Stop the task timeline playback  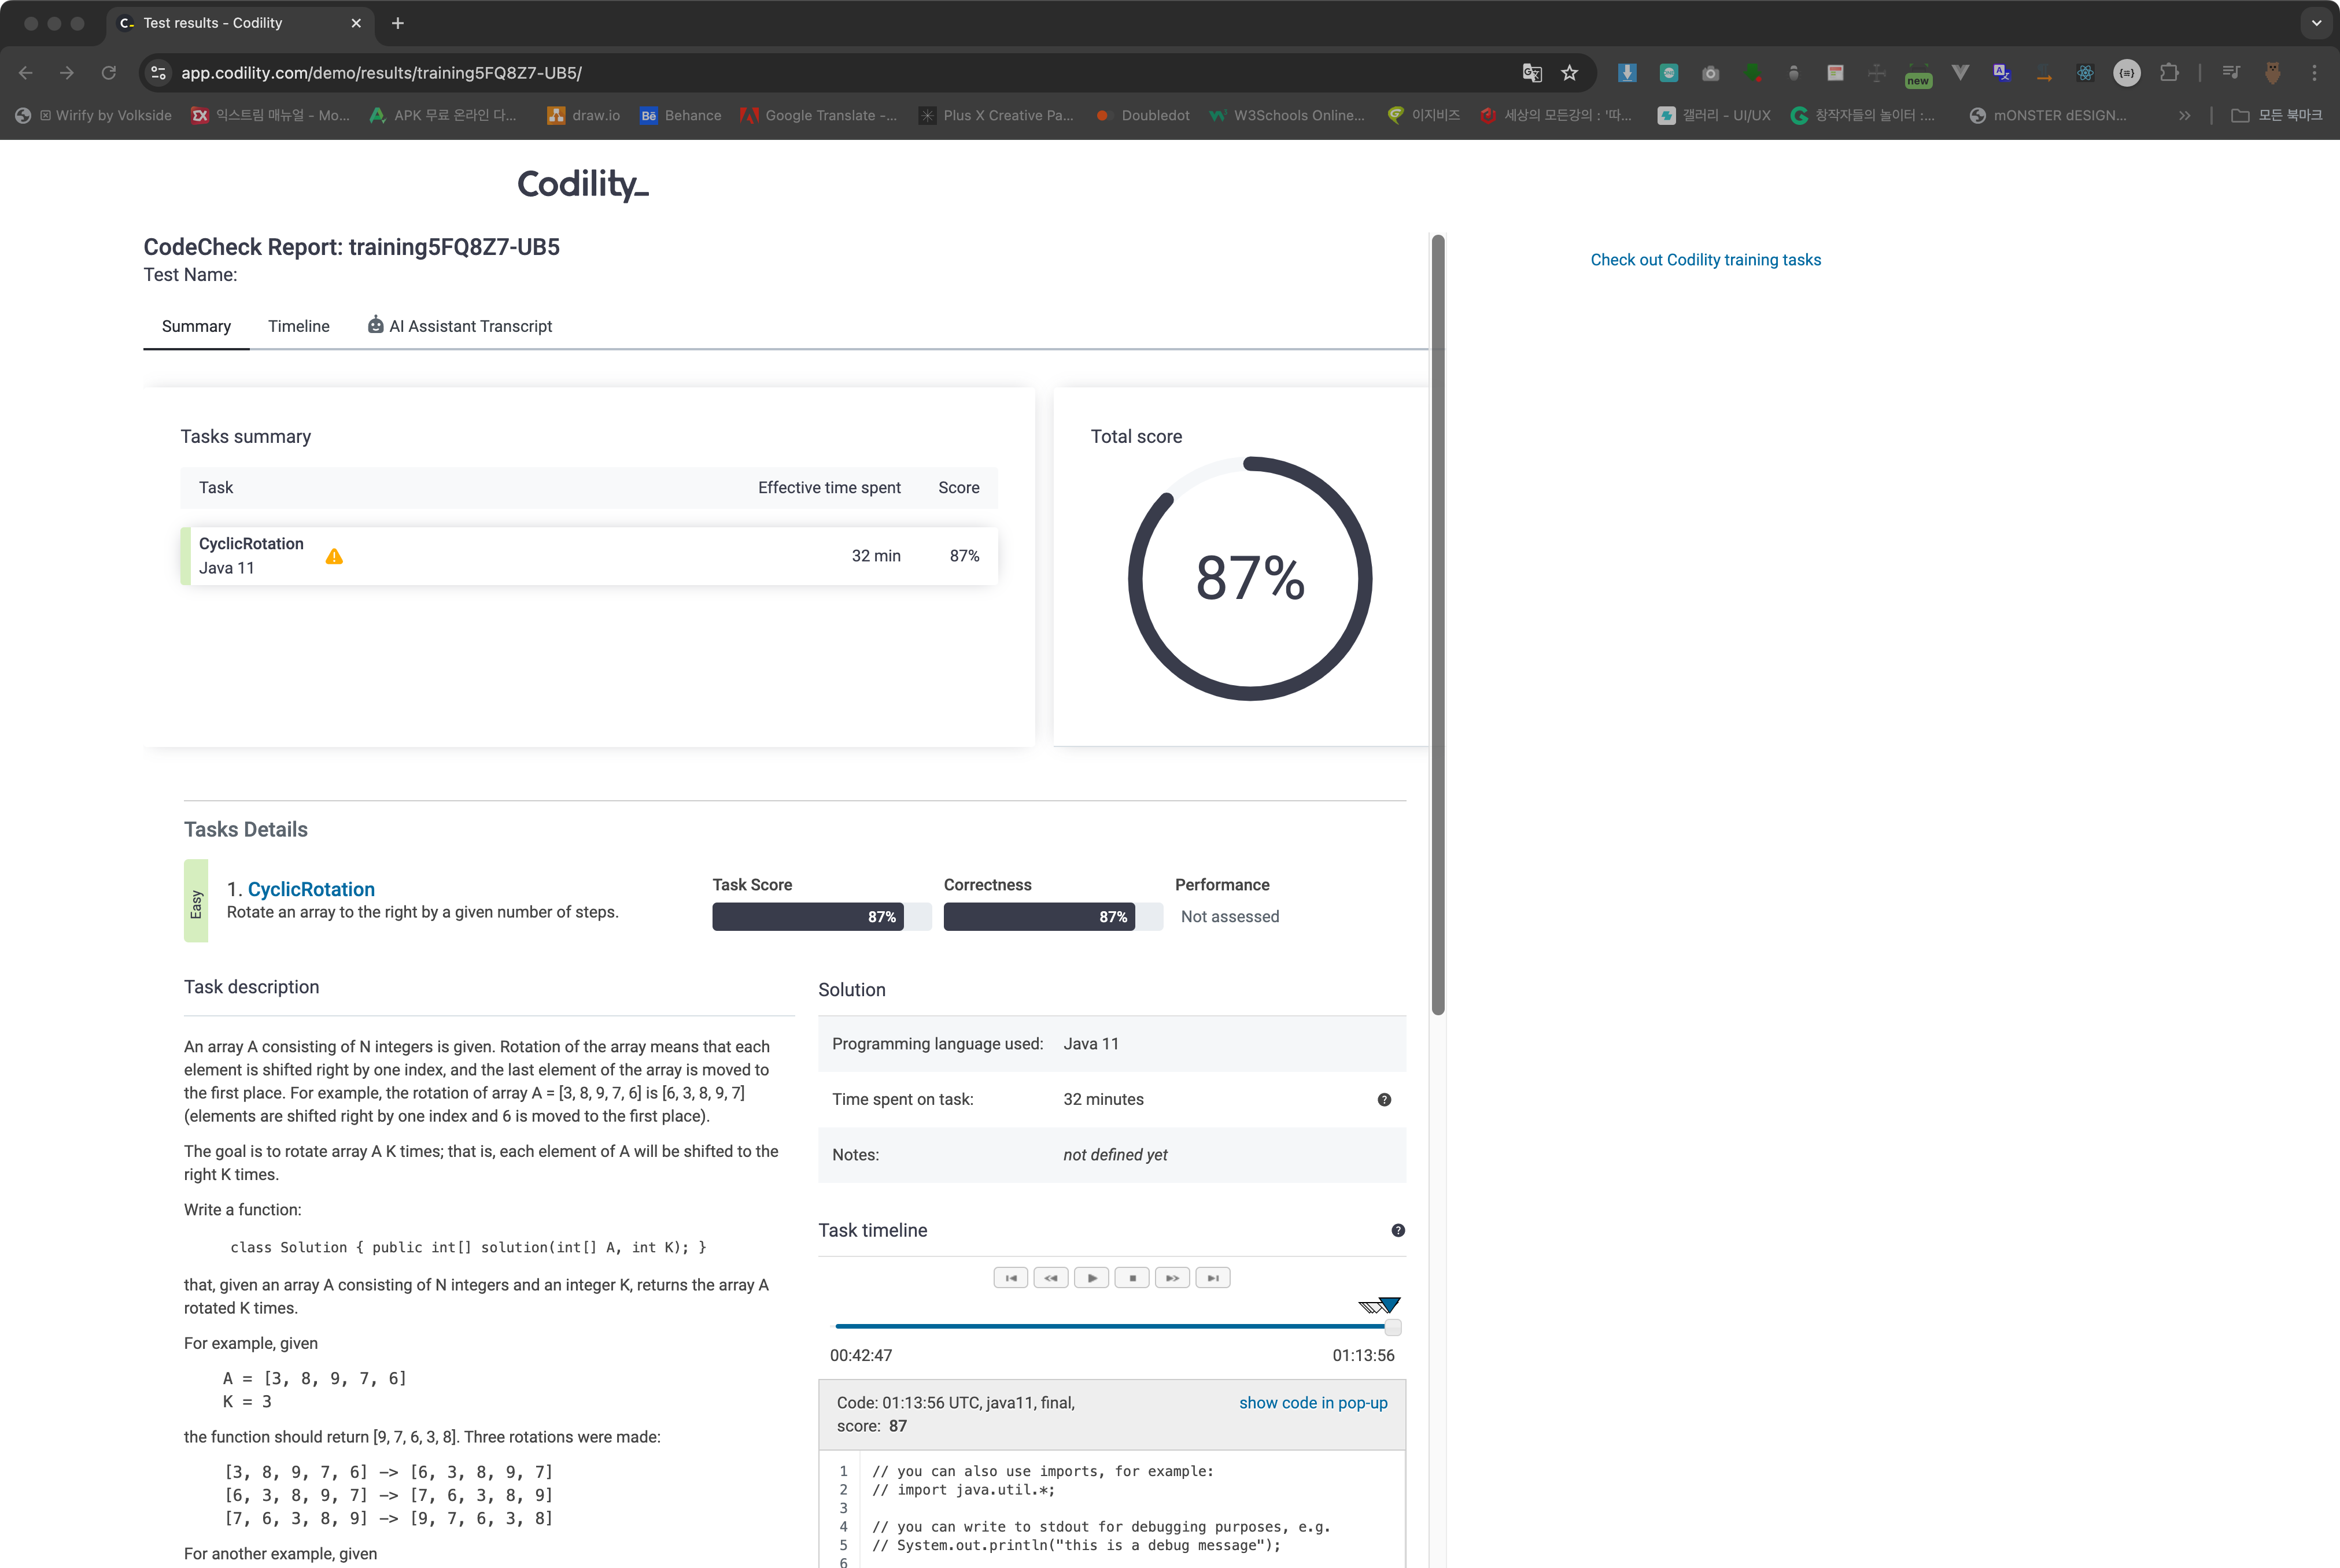click(1132, 1278)
